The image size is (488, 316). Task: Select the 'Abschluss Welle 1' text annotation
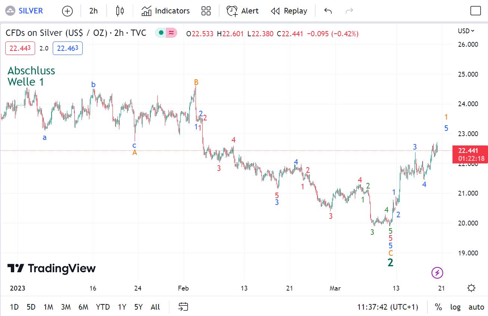[x=31, y=76]
